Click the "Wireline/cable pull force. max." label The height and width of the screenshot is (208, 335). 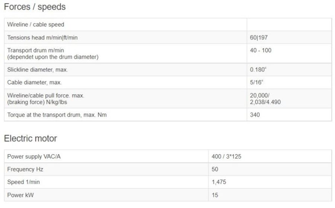point(46,96)
